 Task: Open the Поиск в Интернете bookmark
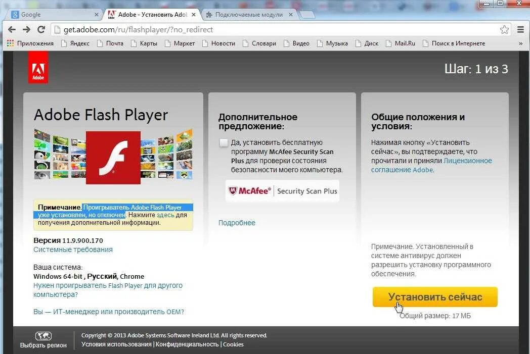454,43
